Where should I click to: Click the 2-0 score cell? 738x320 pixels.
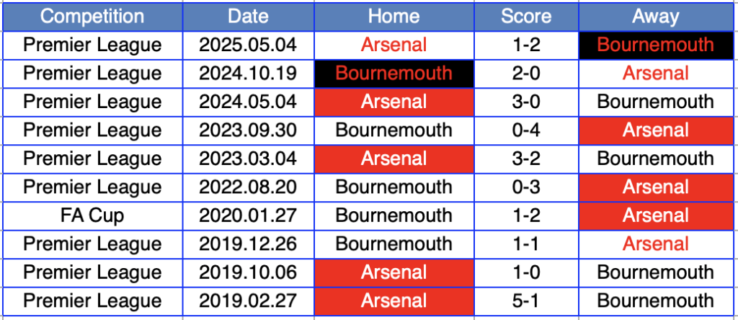[526, 74]
